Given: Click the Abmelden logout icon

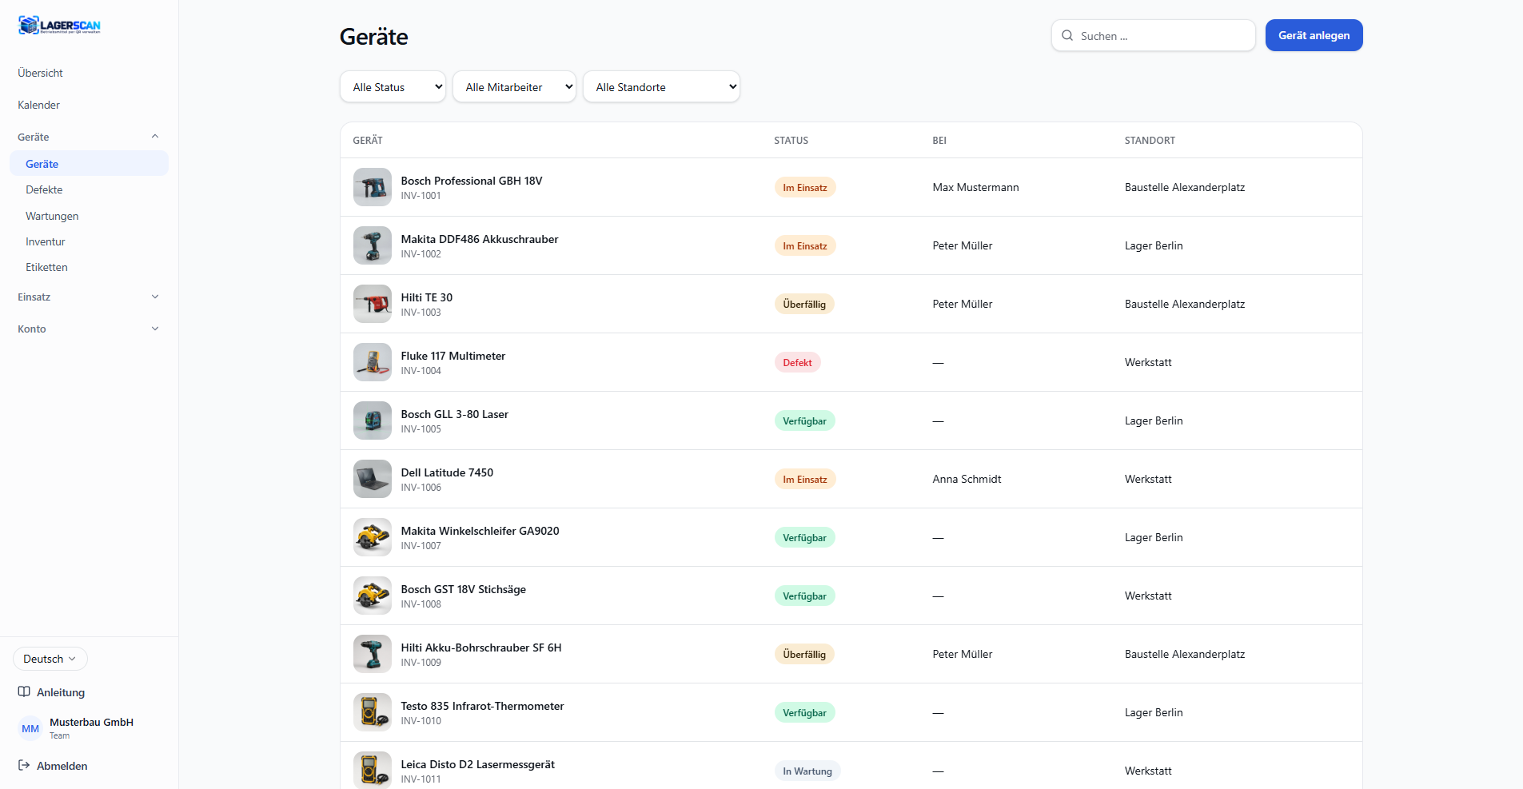Looking at the screenshot, I should (x=24, y=765).
